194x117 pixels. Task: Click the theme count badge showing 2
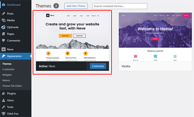(56, 6)
